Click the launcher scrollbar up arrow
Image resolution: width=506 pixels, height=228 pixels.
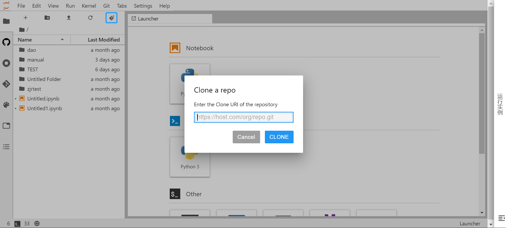(482, 30)
